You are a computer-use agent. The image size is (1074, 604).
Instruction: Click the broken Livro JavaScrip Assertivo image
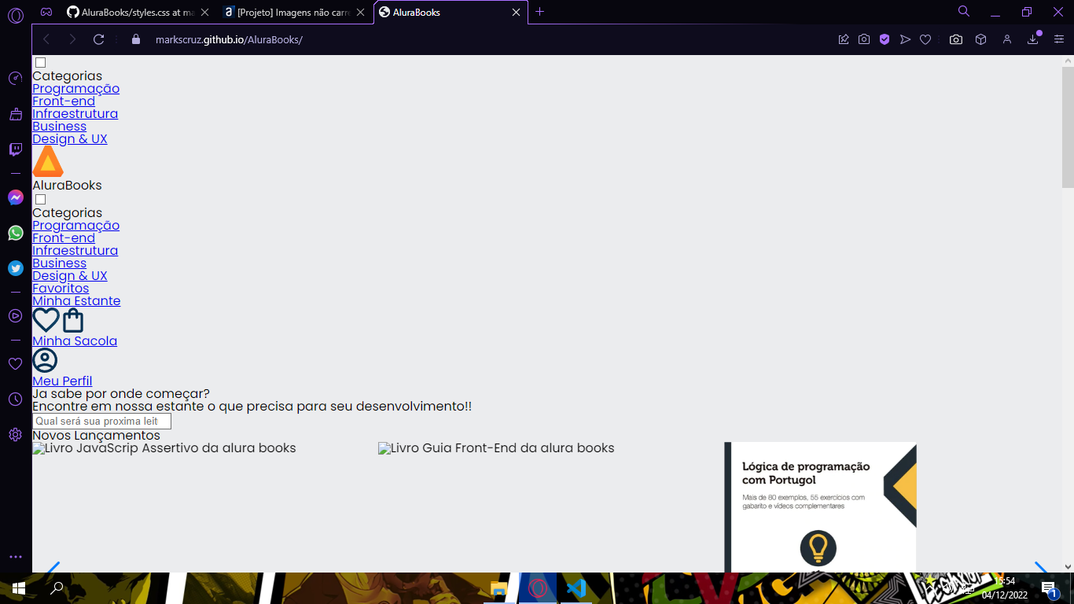(164, 448)
